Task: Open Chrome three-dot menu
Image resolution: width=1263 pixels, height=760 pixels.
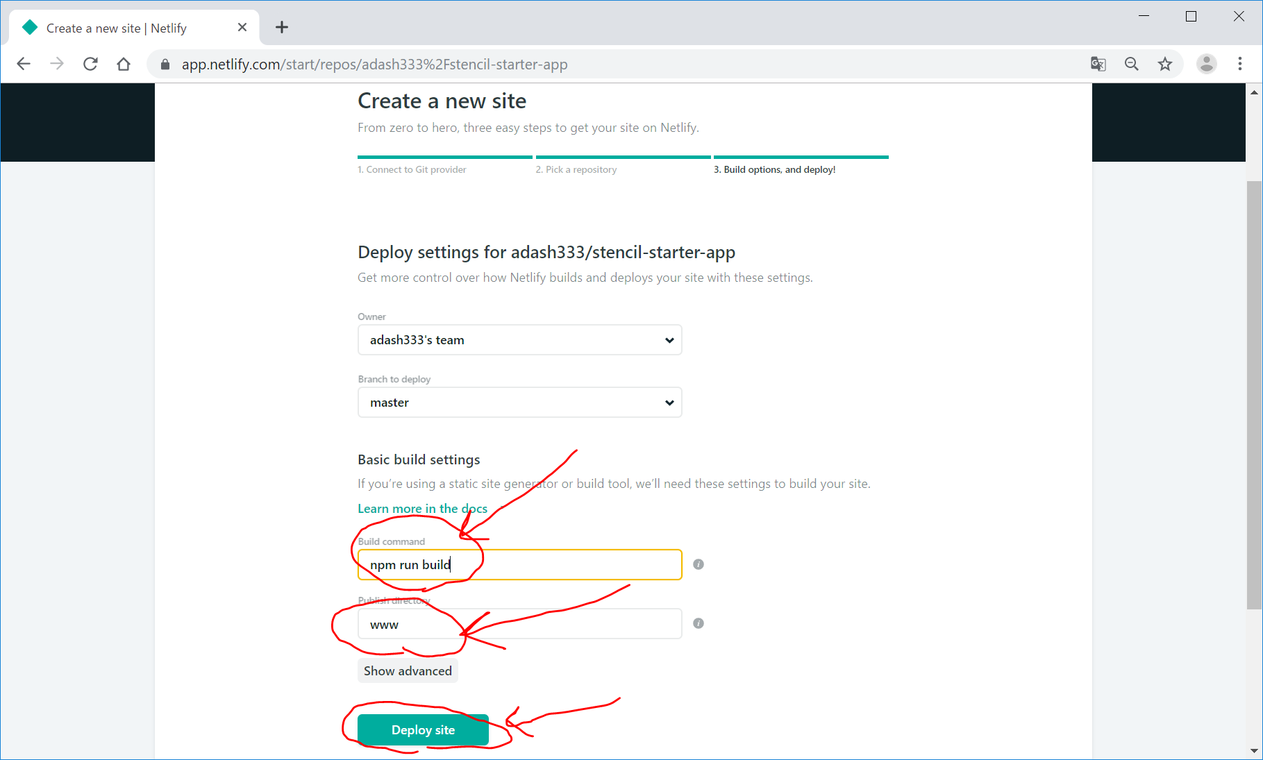Action: pyautogui.click(x=1240, y=64)
